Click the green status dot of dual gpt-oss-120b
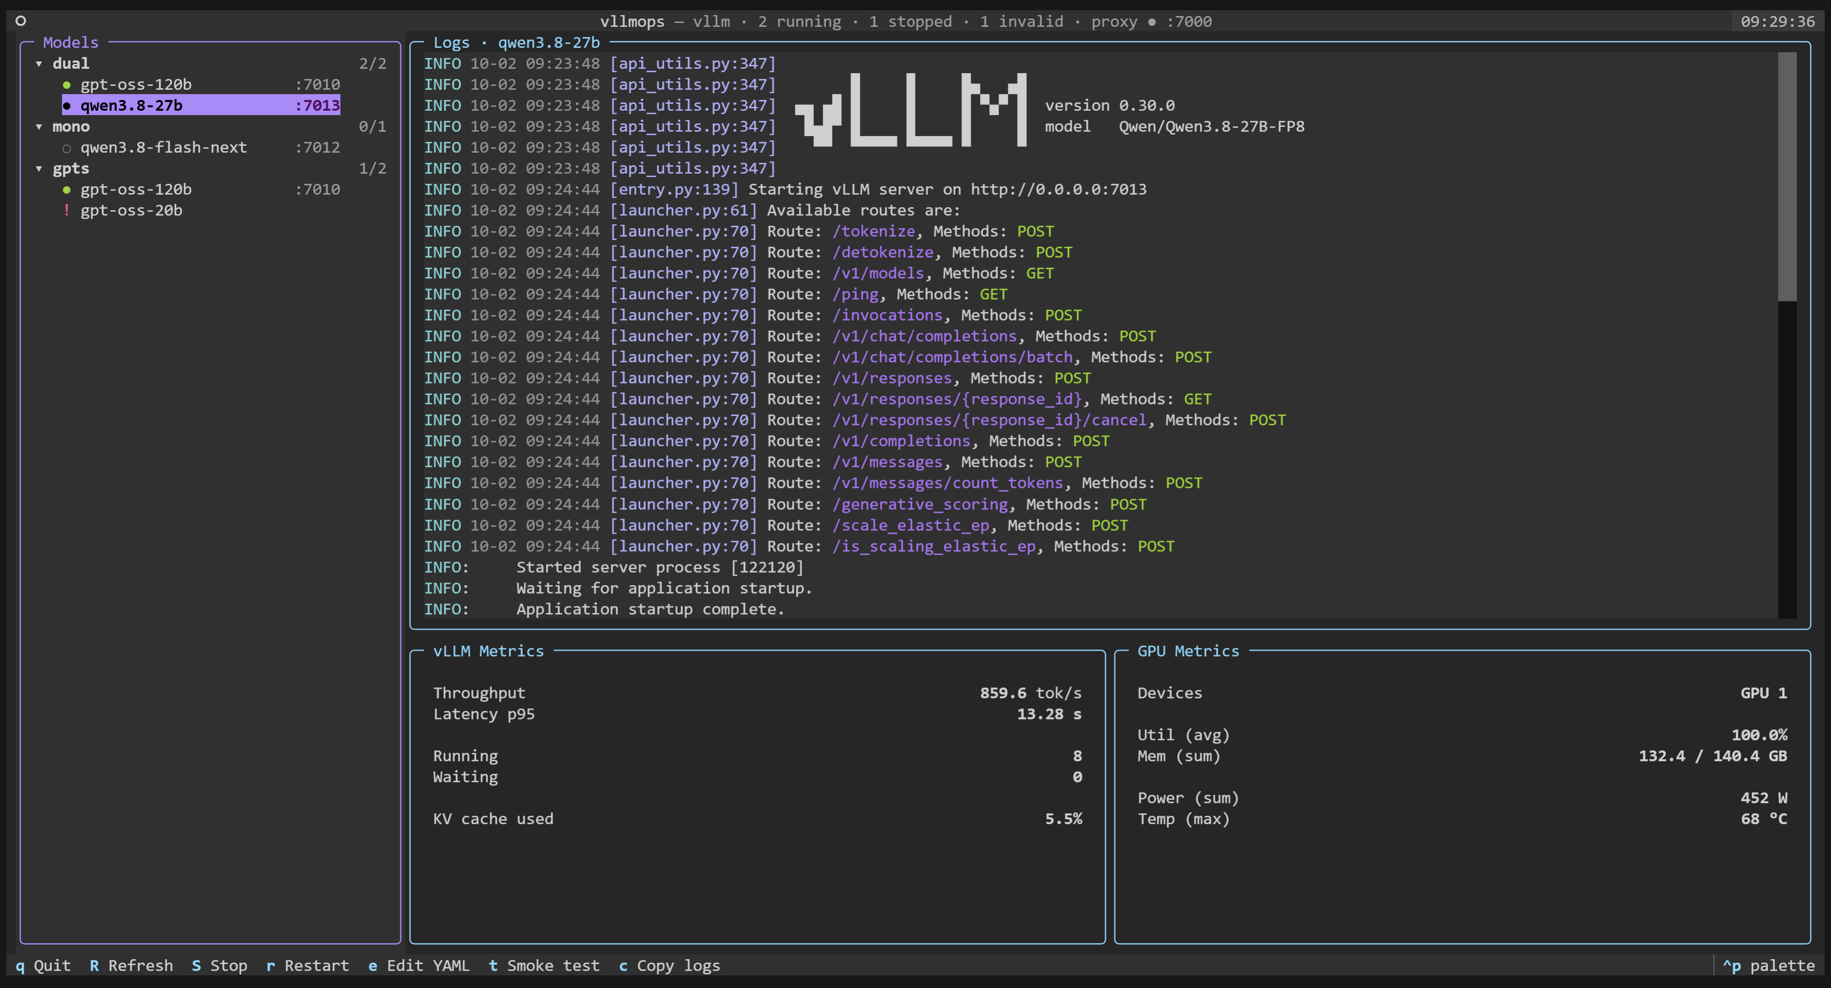Viewport: 1831px width, 988px height. point(67,85)
